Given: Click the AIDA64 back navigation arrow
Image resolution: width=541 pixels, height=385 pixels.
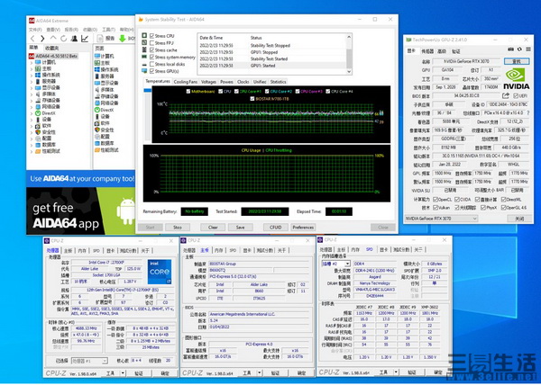Looking at the screenshot, I should point(32,39).
